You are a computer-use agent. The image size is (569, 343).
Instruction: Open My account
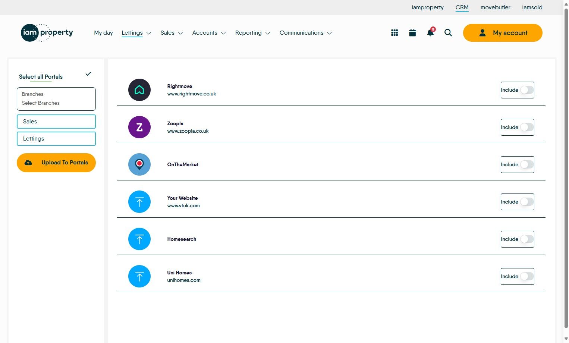(x=503, y=33)
